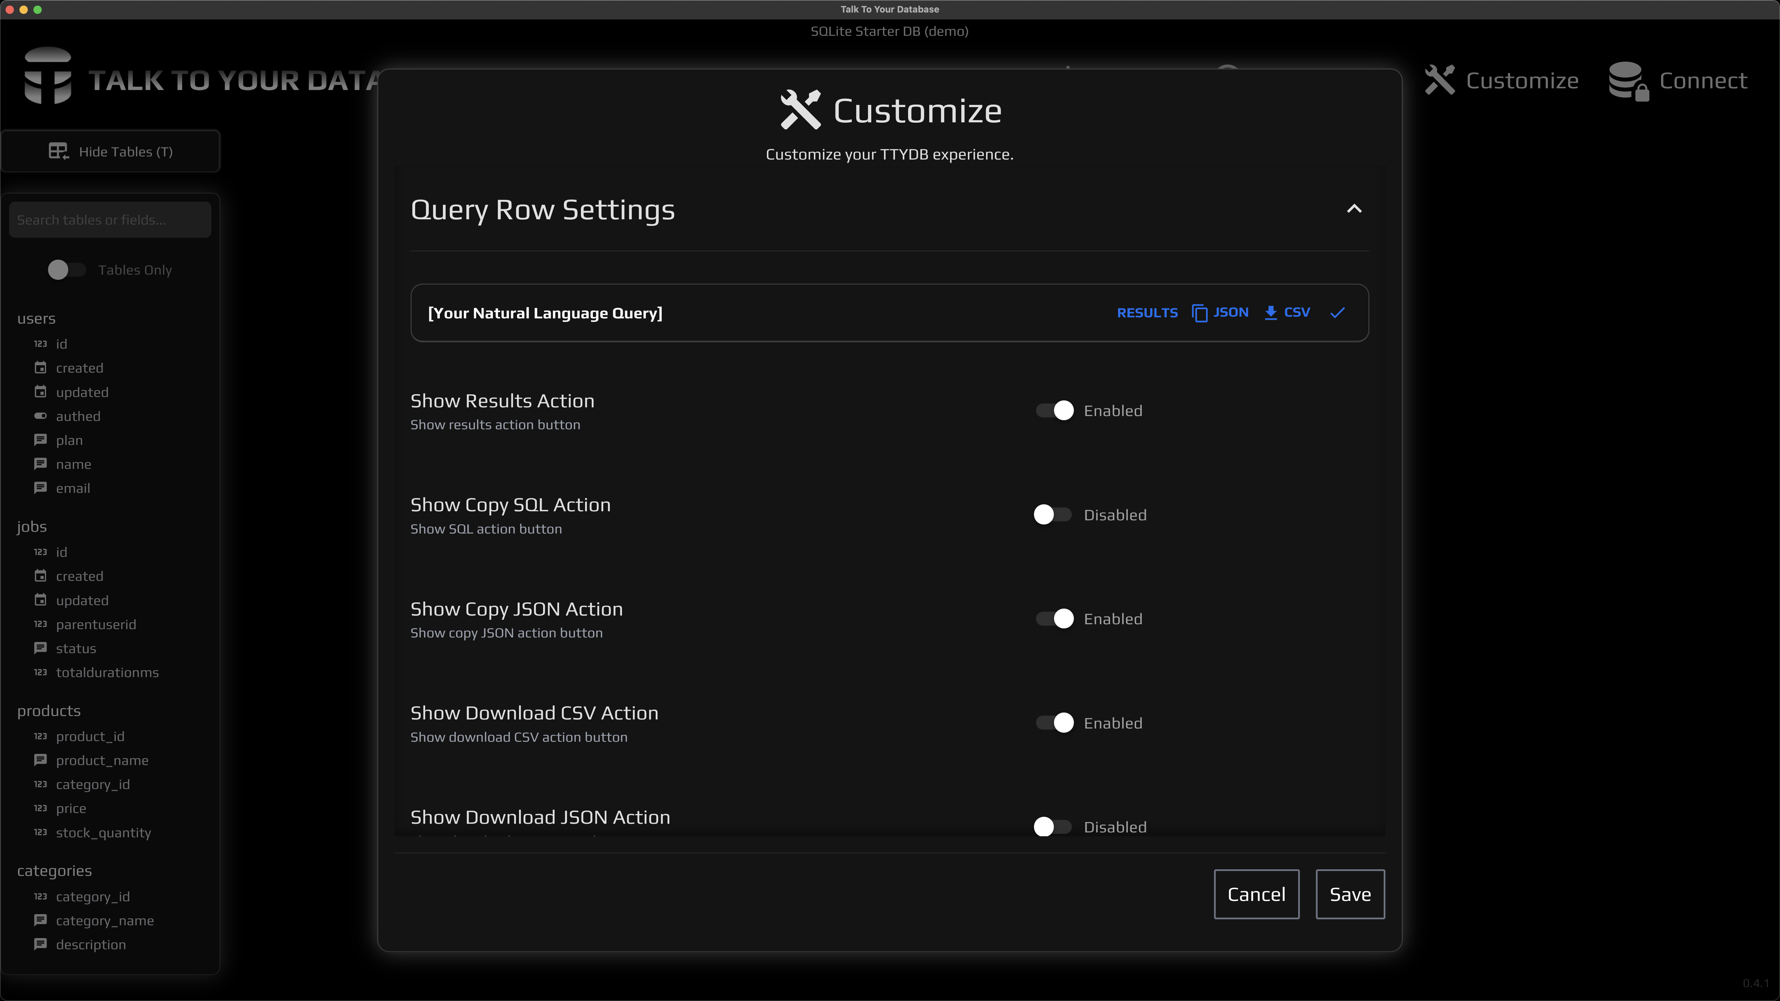Click number icon beside price field
The height and width of the screenshot is (1001, 1780).
[x=41, y=807]
